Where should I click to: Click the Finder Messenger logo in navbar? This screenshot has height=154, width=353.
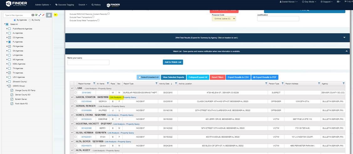pos(113,5)
